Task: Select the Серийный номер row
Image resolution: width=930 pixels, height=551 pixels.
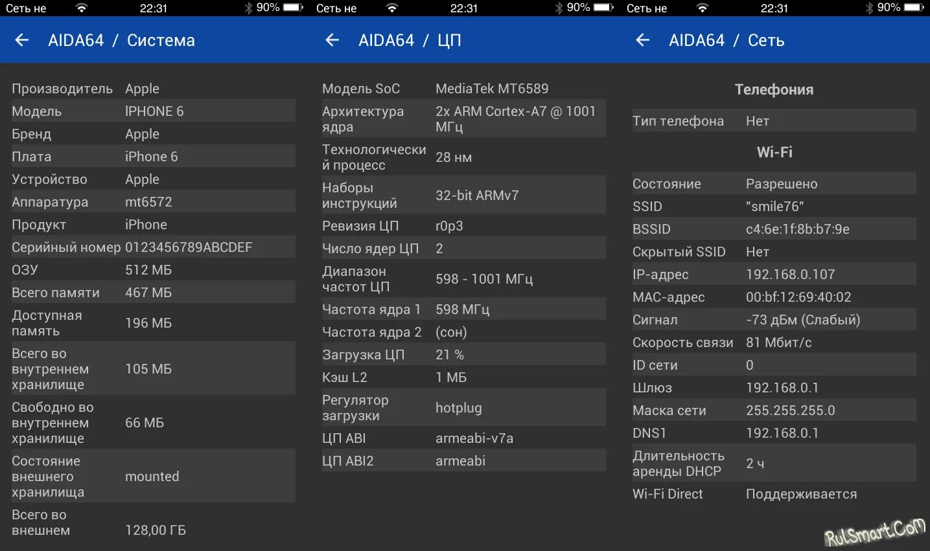Action: [154, 247]
